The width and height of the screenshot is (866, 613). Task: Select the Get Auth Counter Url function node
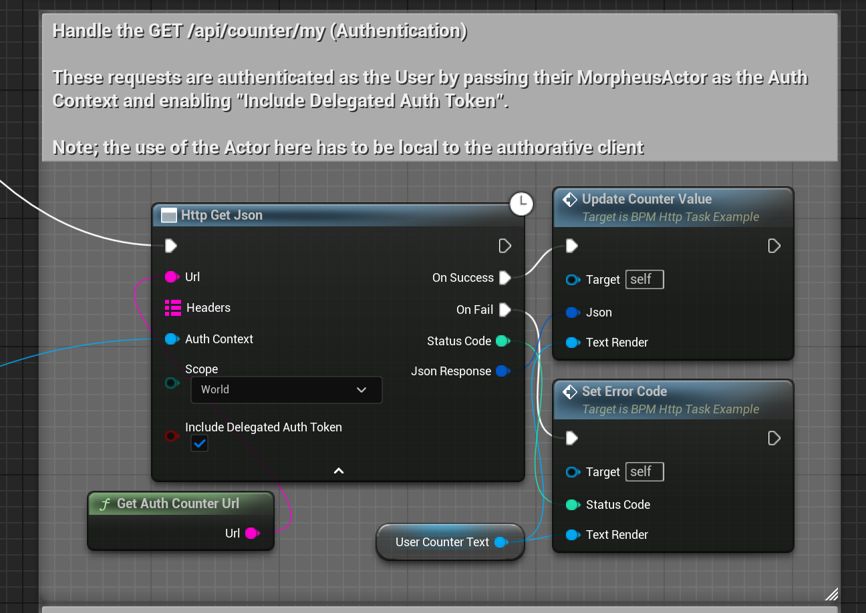coord(178,504)
